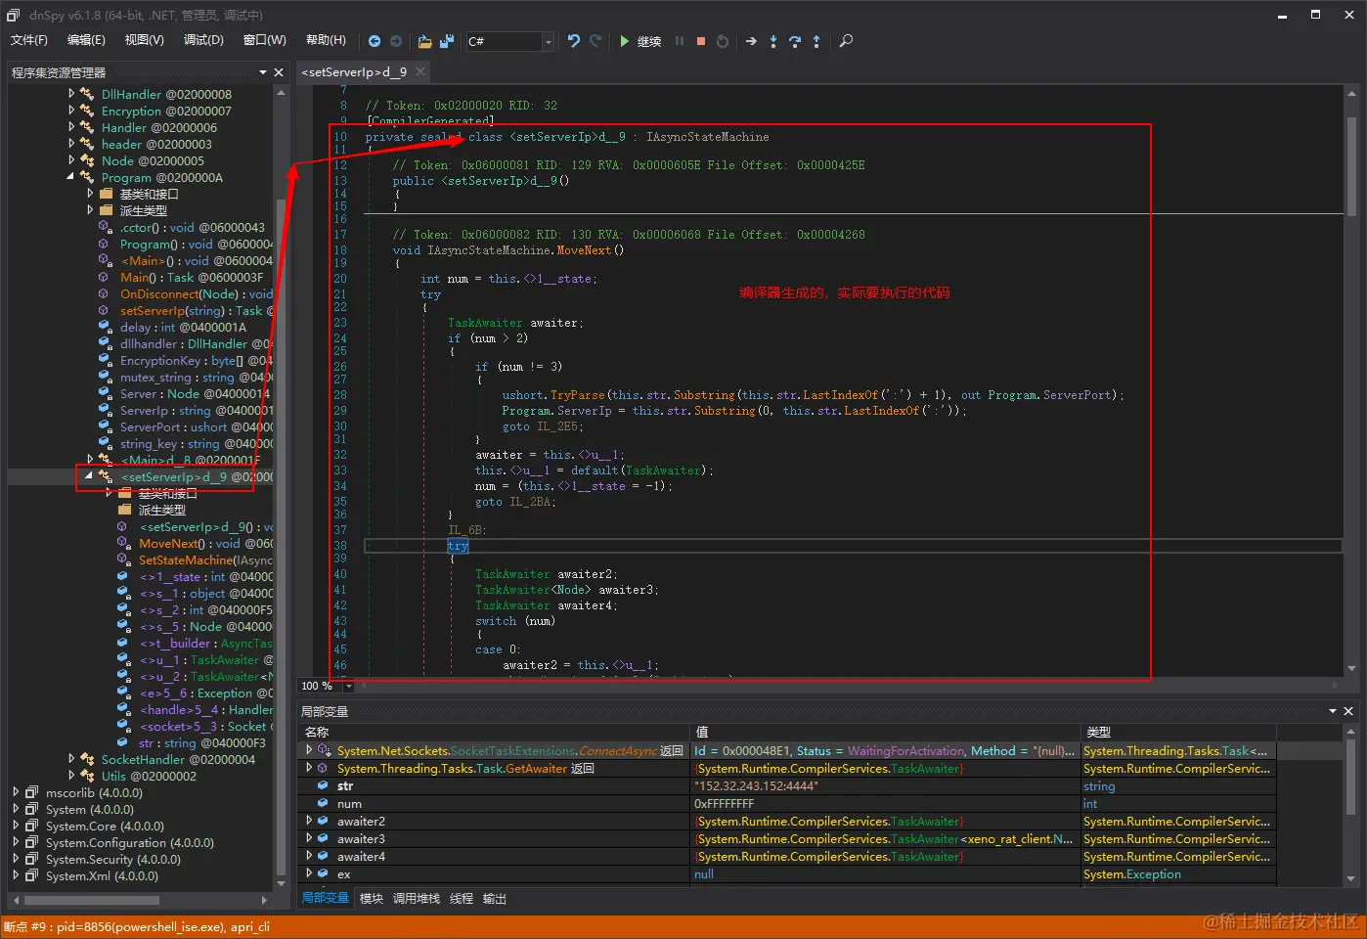Image resolution: width=1367 pixels, height=939 pixels.
Task: Click the pause debugging icon
Action: [680, 41]
